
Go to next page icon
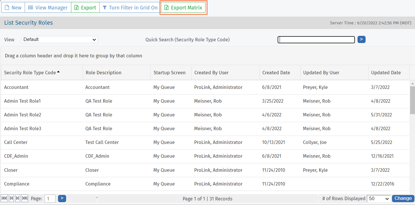18,198
